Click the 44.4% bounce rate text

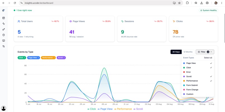[x=129, y=37]
